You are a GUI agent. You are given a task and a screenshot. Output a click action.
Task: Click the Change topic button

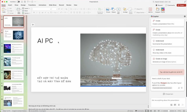pos(168,94)
